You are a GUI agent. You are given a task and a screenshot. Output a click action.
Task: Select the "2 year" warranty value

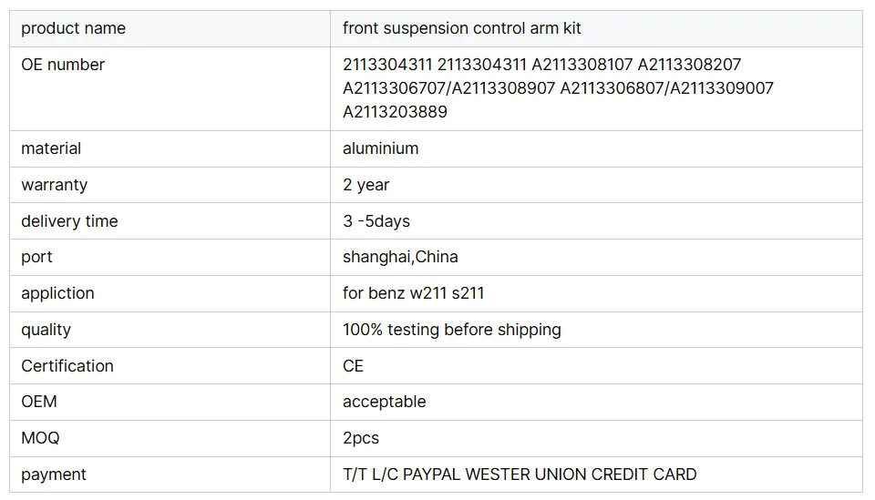(x=365, y=185)
